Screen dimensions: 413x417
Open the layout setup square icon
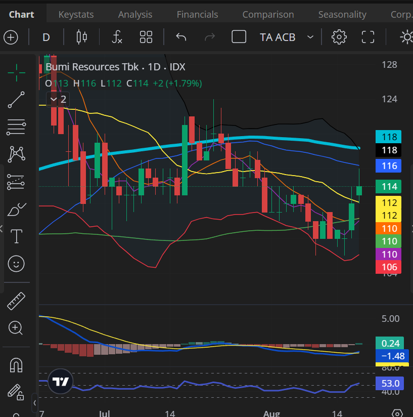(x=239, y=37)
